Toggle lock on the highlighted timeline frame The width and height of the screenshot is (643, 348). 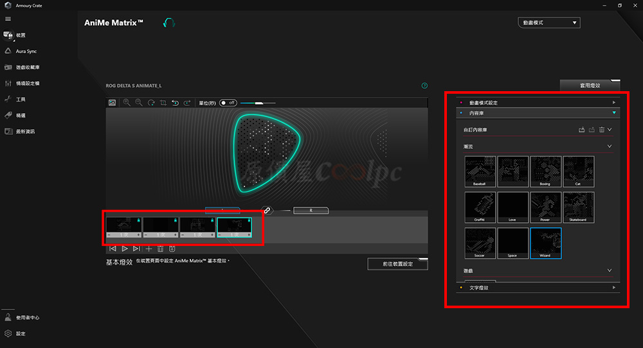tap(249, 220)
